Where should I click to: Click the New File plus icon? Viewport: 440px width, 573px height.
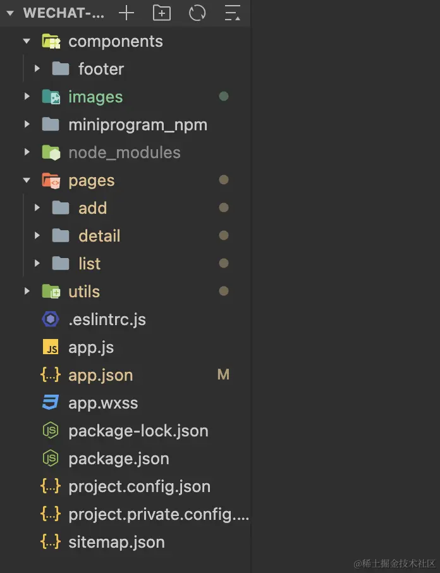[126, 13]
